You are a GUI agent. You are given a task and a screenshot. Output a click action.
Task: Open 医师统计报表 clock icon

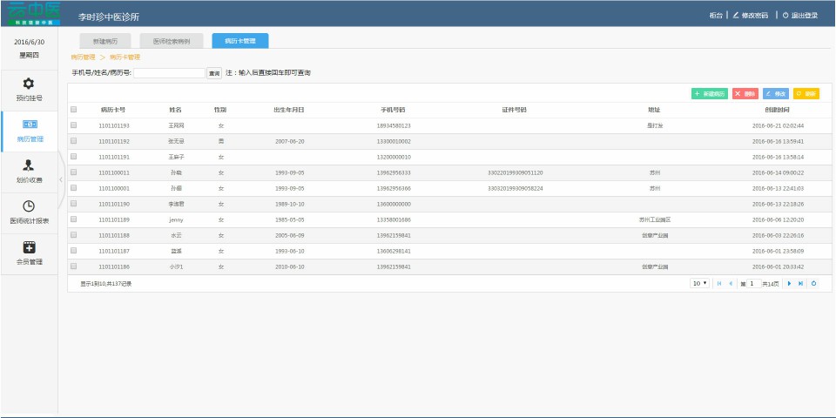pos(29,212)
